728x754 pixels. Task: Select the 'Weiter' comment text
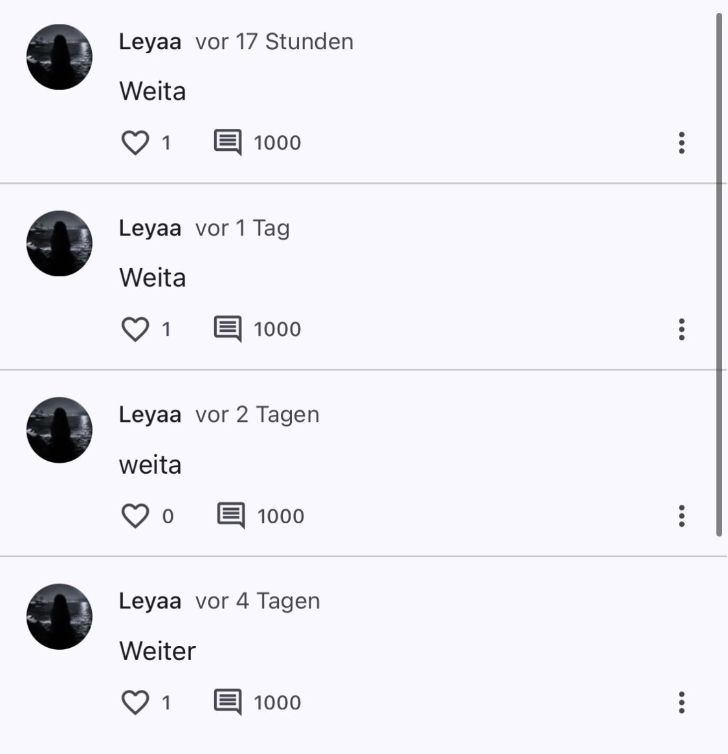(x=157, y=651)
